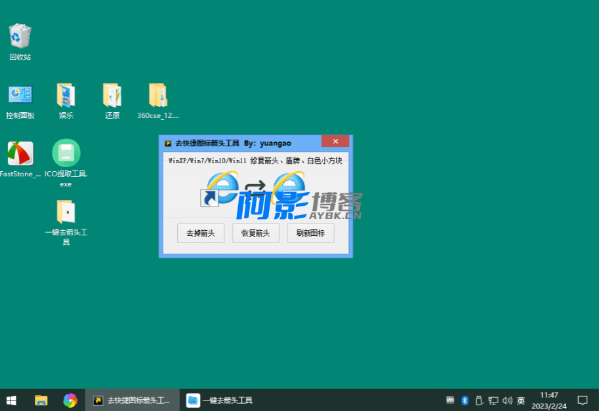
Task: Switch to 一键去箭头工具 taskbar window
Action: point(220,400)
